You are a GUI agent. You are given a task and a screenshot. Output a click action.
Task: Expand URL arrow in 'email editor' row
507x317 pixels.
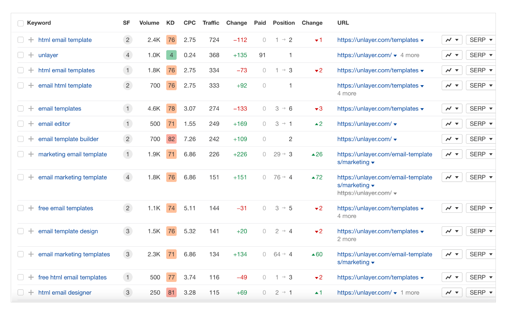point(395,124)
